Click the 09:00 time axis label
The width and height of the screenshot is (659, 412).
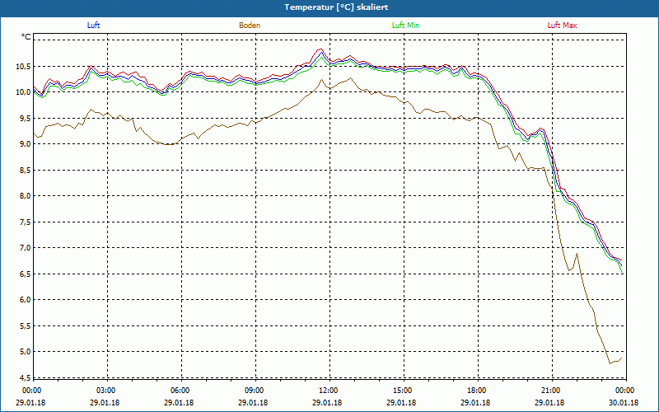pyautogui.click(x=254, y=391)
